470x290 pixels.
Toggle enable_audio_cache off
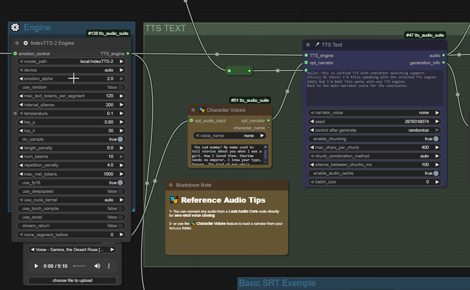tap(436, 173)
